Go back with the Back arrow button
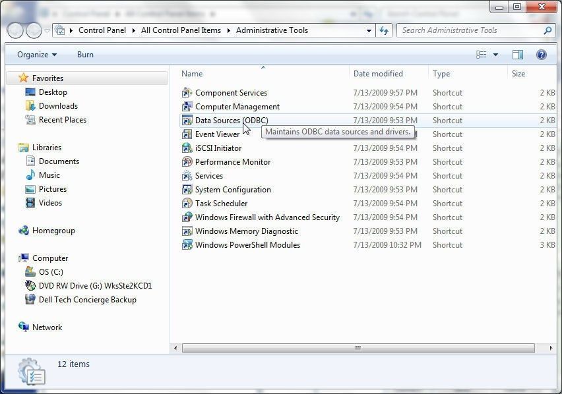The height and width of the screenshot is (394, 562). coord(15,31)
